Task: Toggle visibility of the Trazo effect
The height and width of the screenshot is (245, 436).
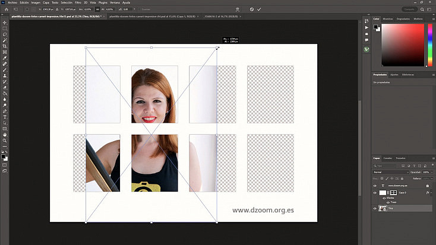Action: (x=388, y=202)
